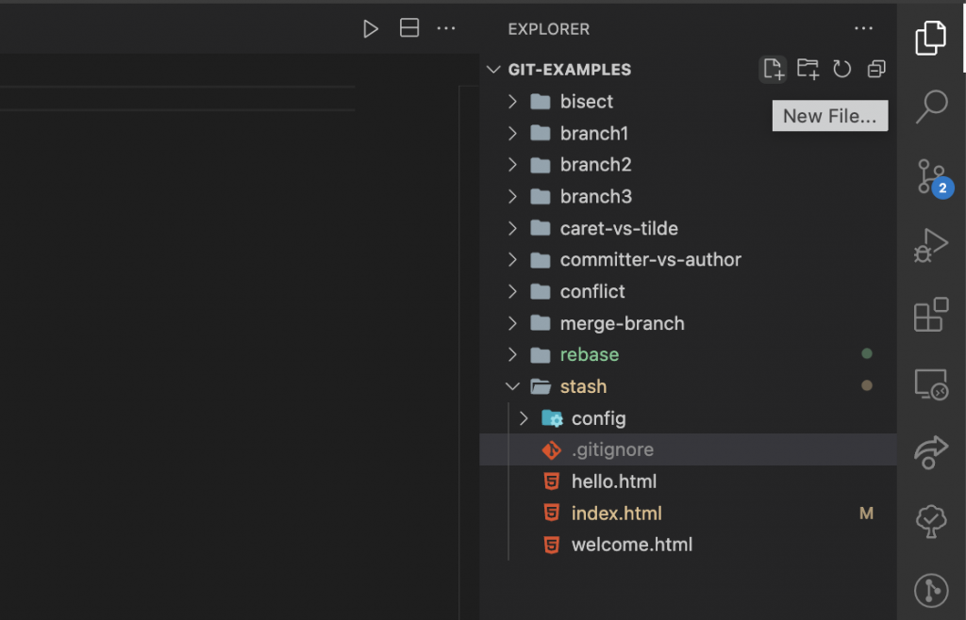
Task: Open the editor more actions menu
Action: coord(446,29)
